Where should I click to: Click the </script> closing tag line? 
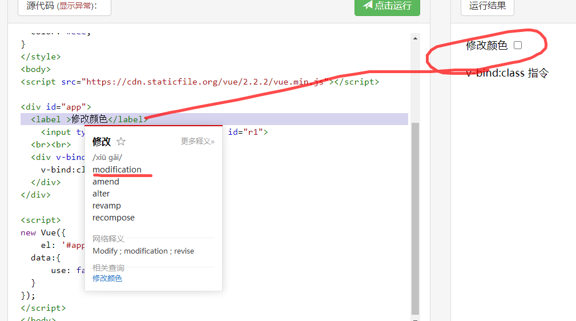tap(43, 308)
